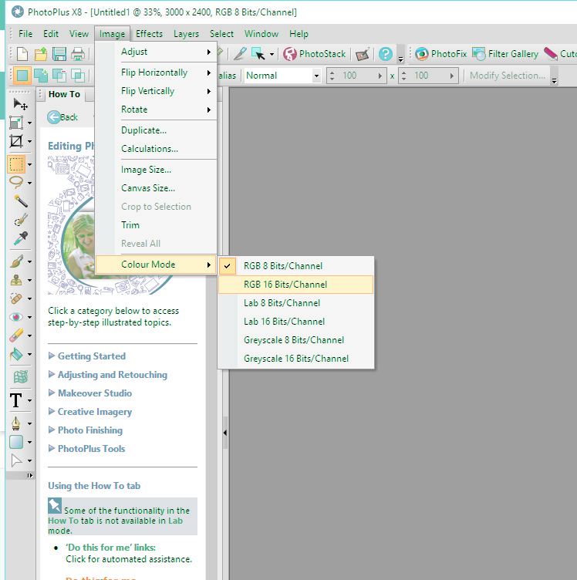The width and height of the screenshot is (577, 580).
Task: Click Subtract from Selection mode button
Action: point(59,76)
